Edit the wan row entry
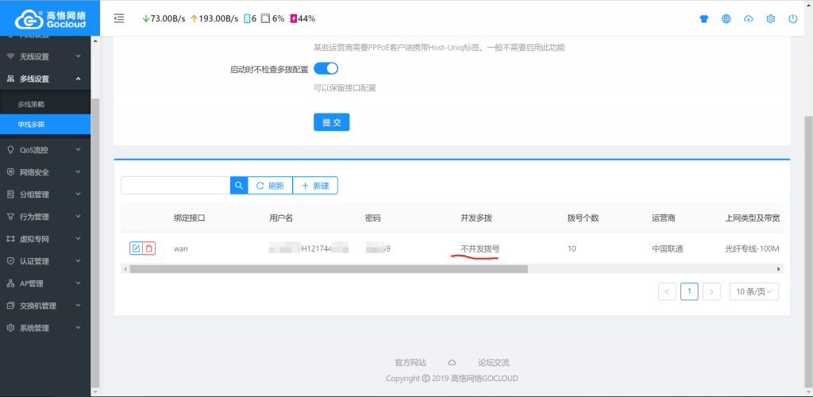Viewport: 813px width, 397px height. (136, 249)
